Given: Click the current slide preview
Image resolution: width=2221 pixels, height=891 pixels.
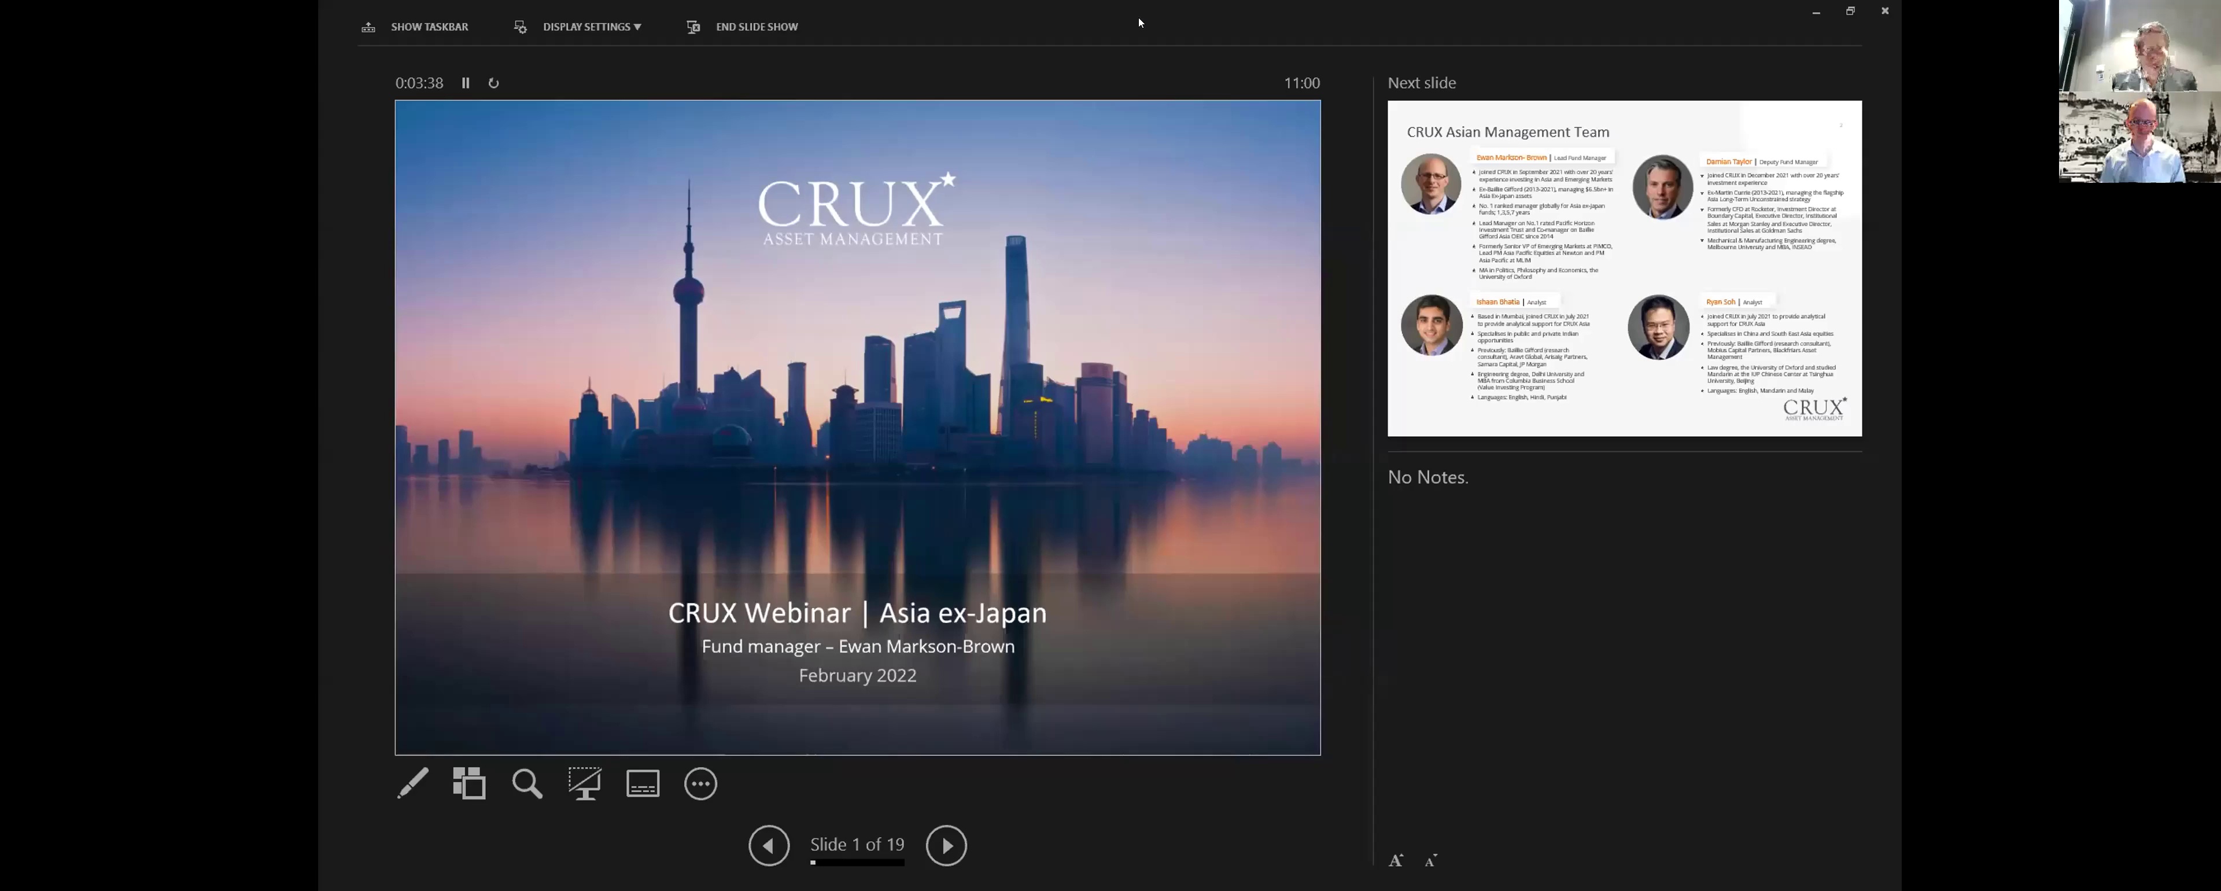Looking at the screenshot, I should (x=858, y=428).
